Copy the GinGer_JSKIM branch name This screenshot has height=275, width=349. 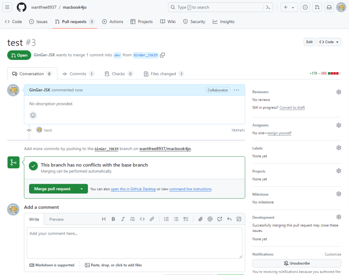click(163, 55)
